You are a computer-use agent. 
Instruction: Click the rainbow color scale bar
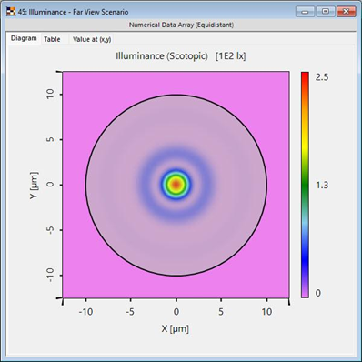[x=305, y=185]
